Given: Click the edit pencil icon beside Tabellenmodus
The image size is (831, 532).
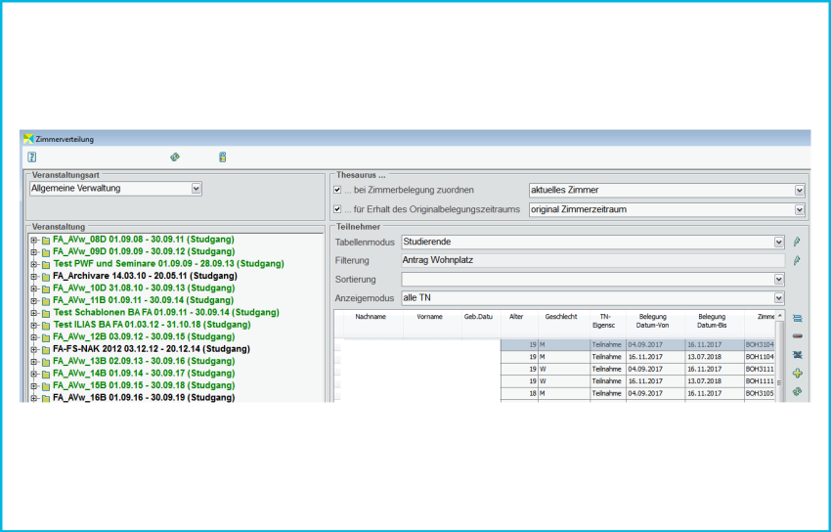Looking at the screenshot, I should 797,242.
